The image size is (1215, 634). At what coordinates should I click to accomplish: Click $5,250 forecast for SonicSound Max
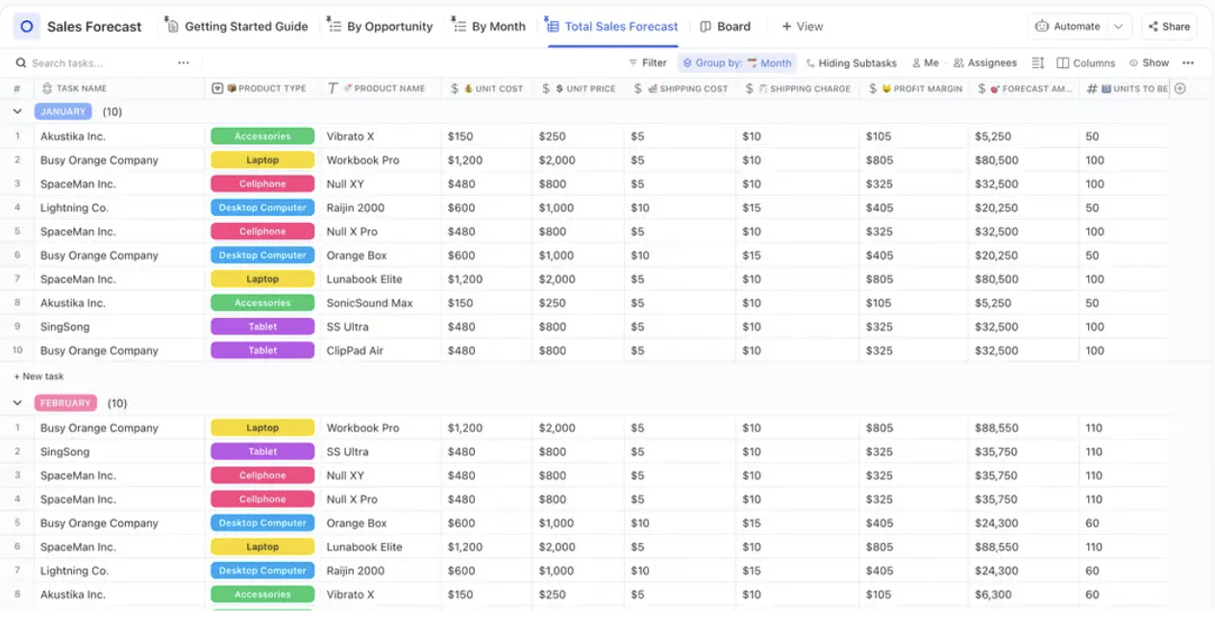click(994, 303)
